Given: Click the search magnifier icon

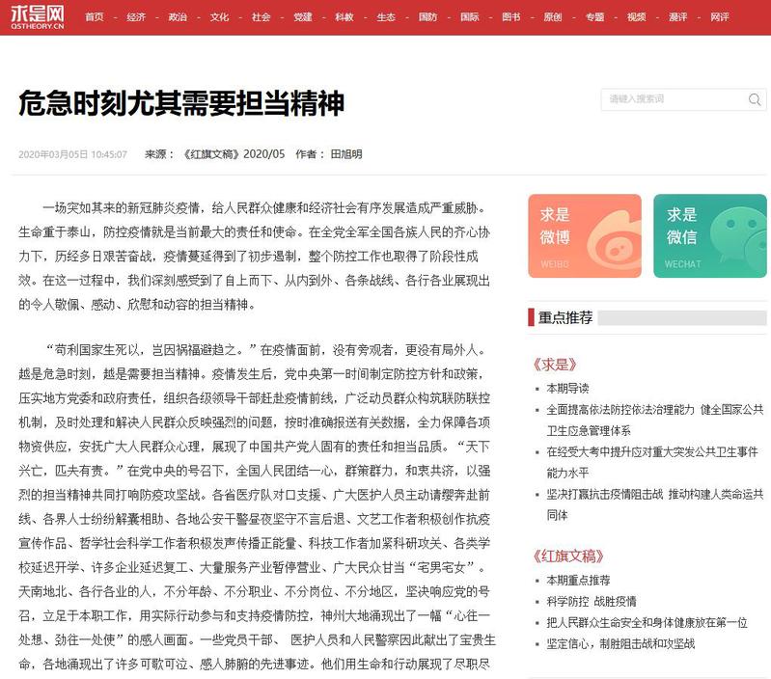Looking at the screenshot, I should tap(755, 99).
